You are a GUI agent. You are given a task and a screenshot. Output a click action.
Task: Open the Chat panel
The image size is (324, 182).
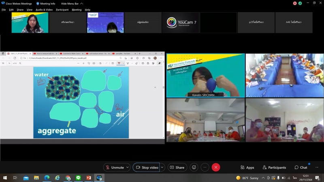(x=301, y=167)
